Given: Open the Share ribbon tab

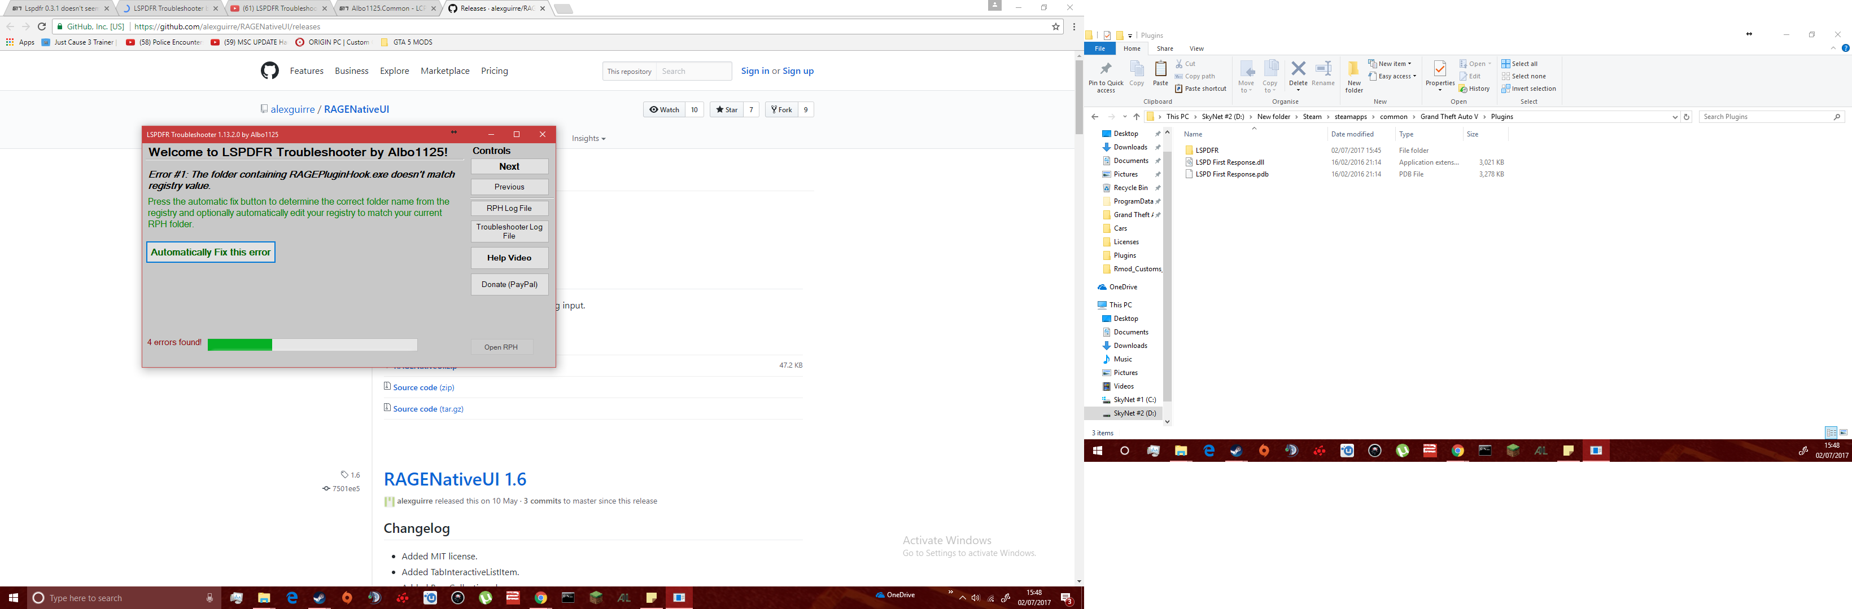Looking at the screenshot, I should (1165, 49).
